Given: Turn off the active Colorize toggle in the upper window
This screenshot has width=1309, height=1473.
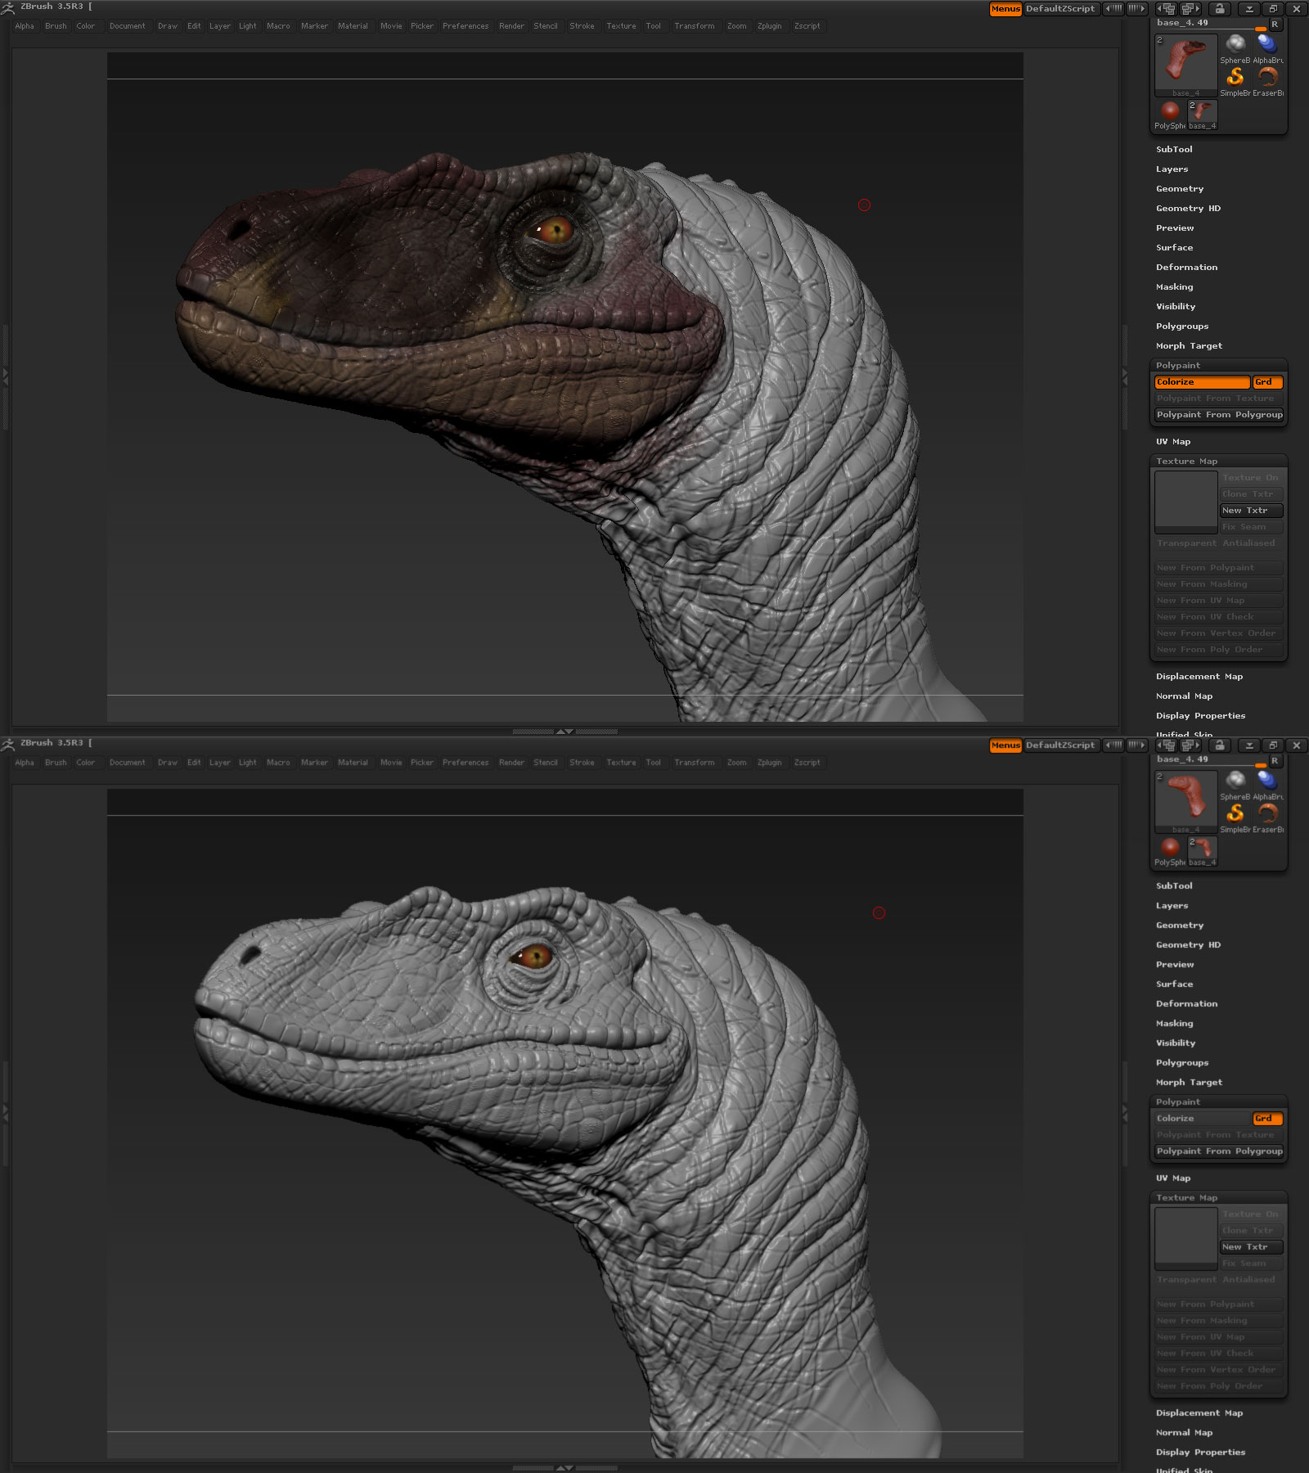Looking at the screenshot, I should [x=1202, y=382].
